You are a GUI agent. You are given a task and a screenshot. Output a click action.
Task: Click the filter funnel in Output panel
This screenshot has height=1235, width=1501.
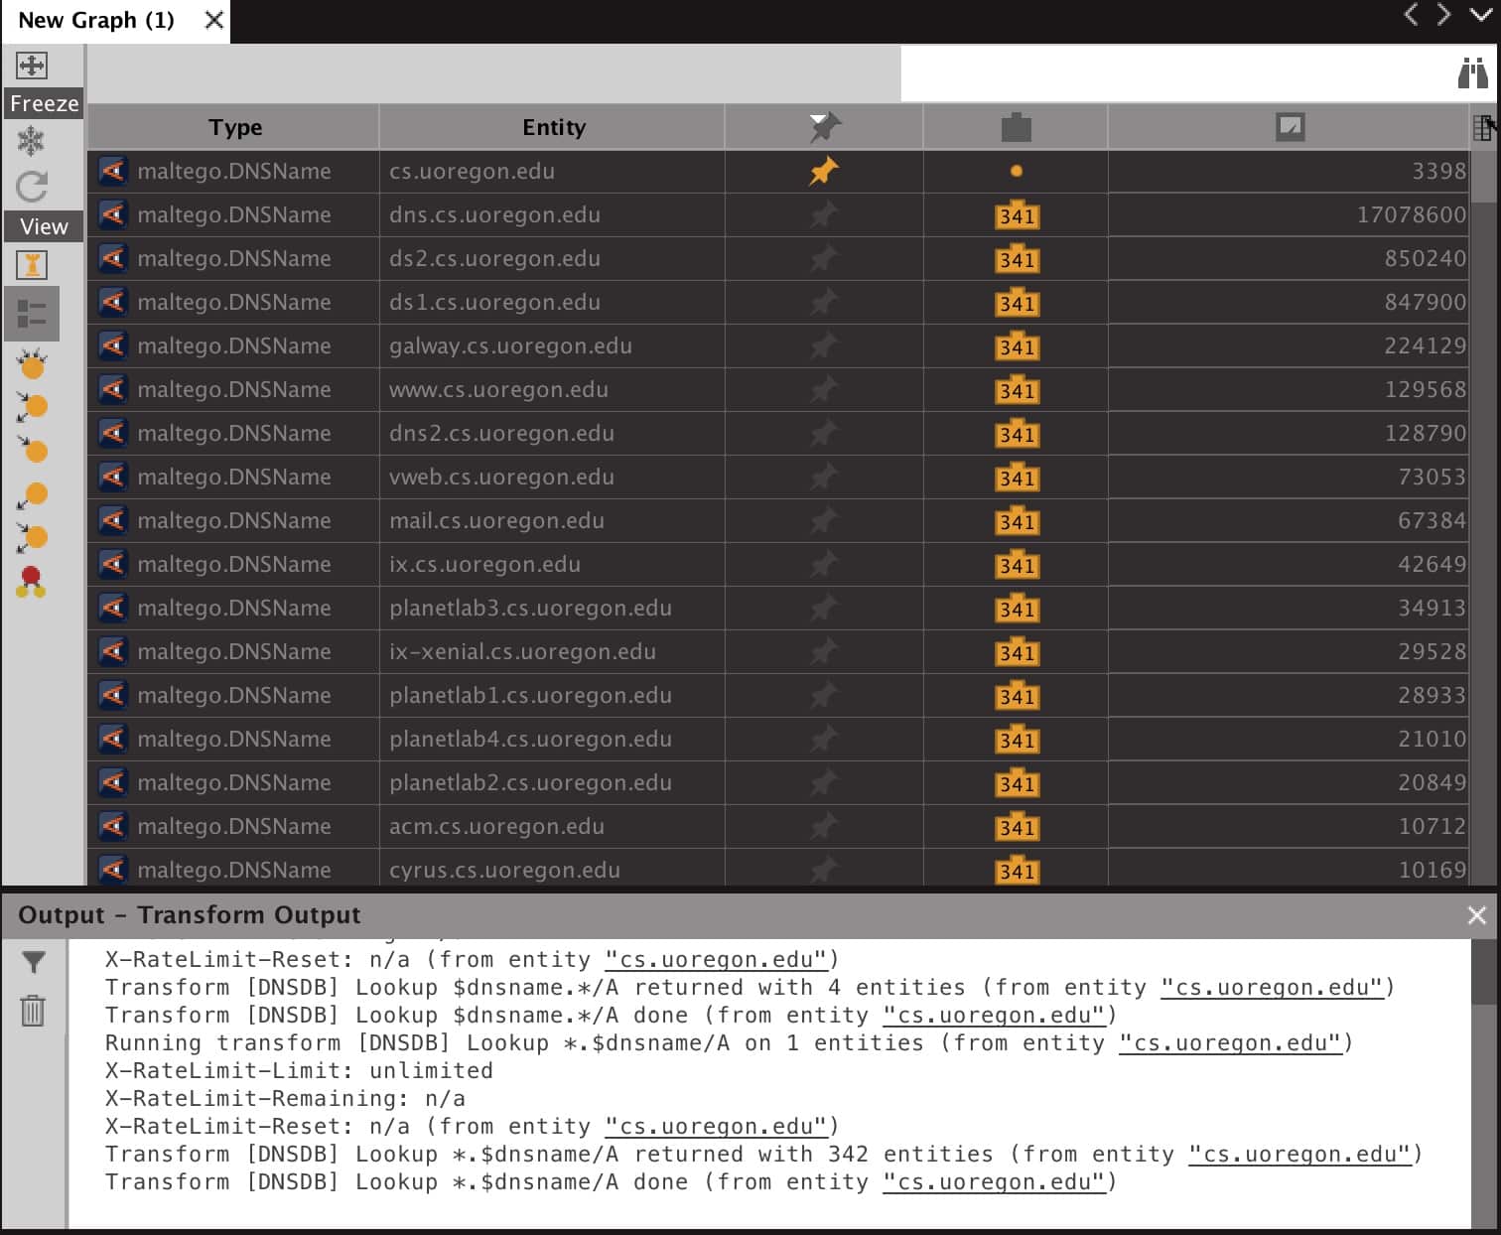pos(34,961)
